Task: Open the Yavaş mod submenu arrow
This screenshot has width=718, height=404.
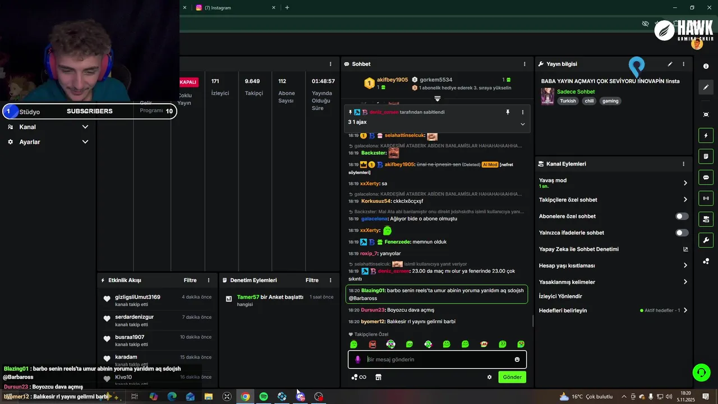Action: tap(685, 183)
